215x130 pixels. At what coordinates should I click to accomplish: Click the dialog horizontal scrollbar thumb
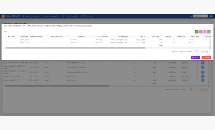(x=76, y=48)
